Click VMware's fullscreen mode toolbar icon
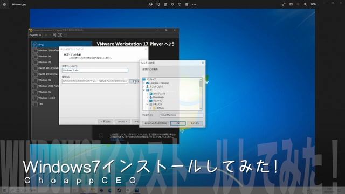The image size is (345, 194). click(60, 35)
